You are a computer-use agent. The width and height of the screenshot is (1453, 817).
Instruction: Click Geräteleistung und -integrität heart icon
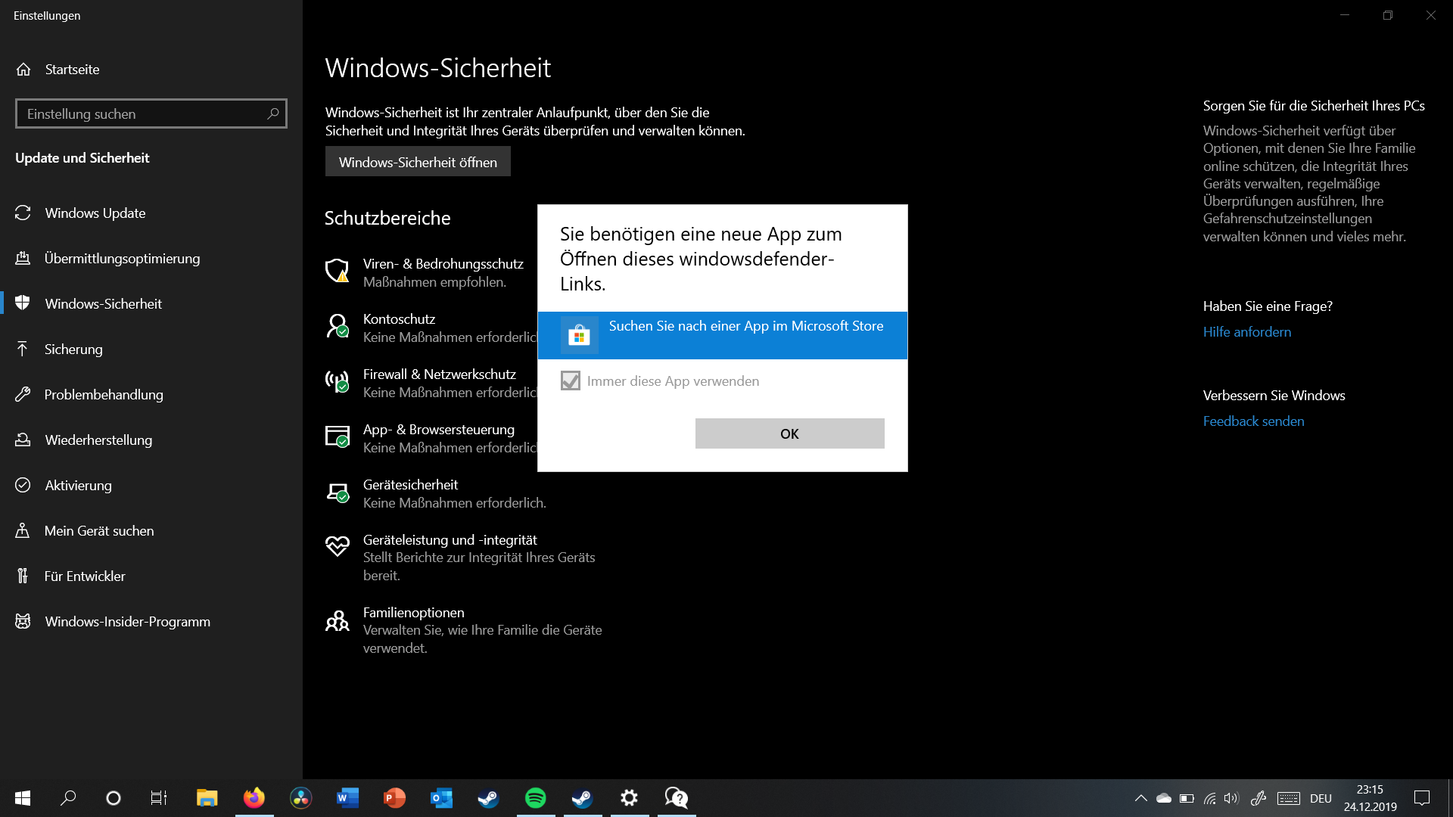338,545
